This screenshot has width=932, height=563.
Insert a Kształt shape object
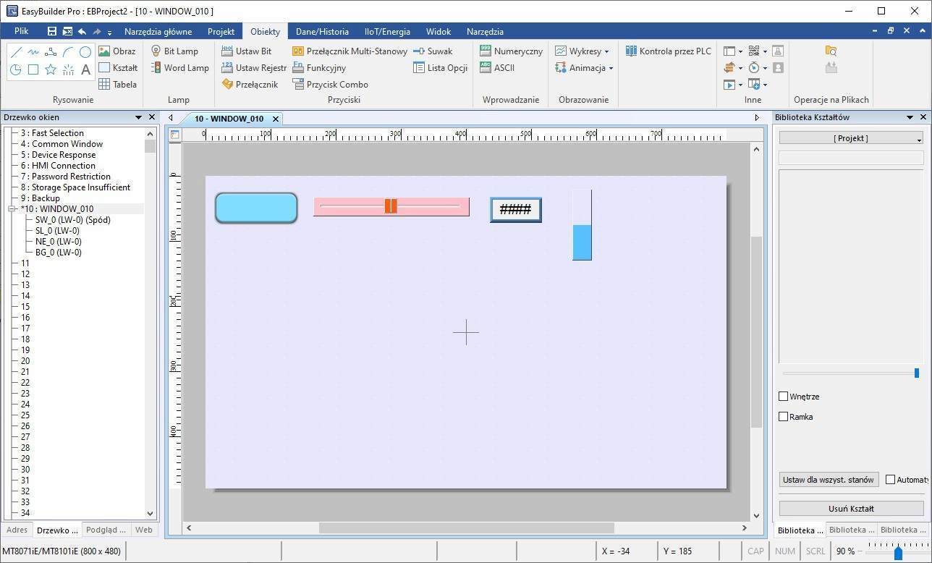click(x=118, y=68)
